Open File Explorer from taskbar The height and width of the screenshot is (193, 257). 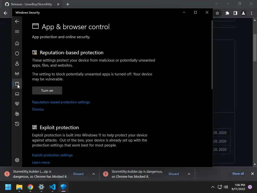point(19,187)
